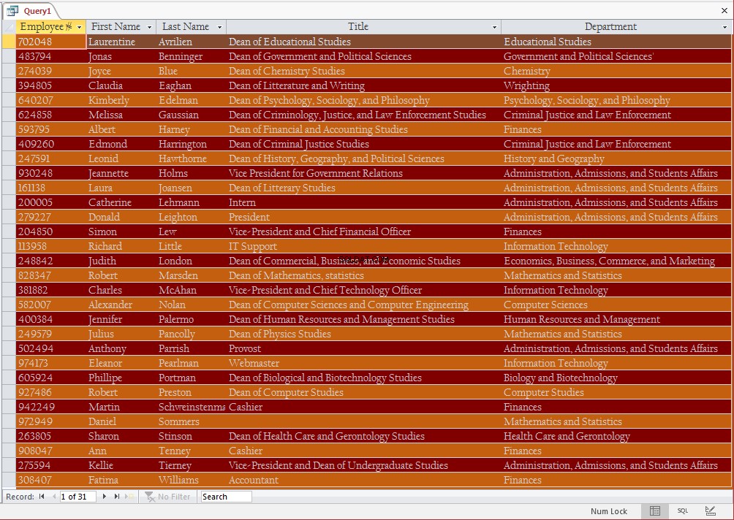The width and height of the screenshot is (734, 520).
Task: Click the Last Name cell Blue
Action: [x=192, y=71]
